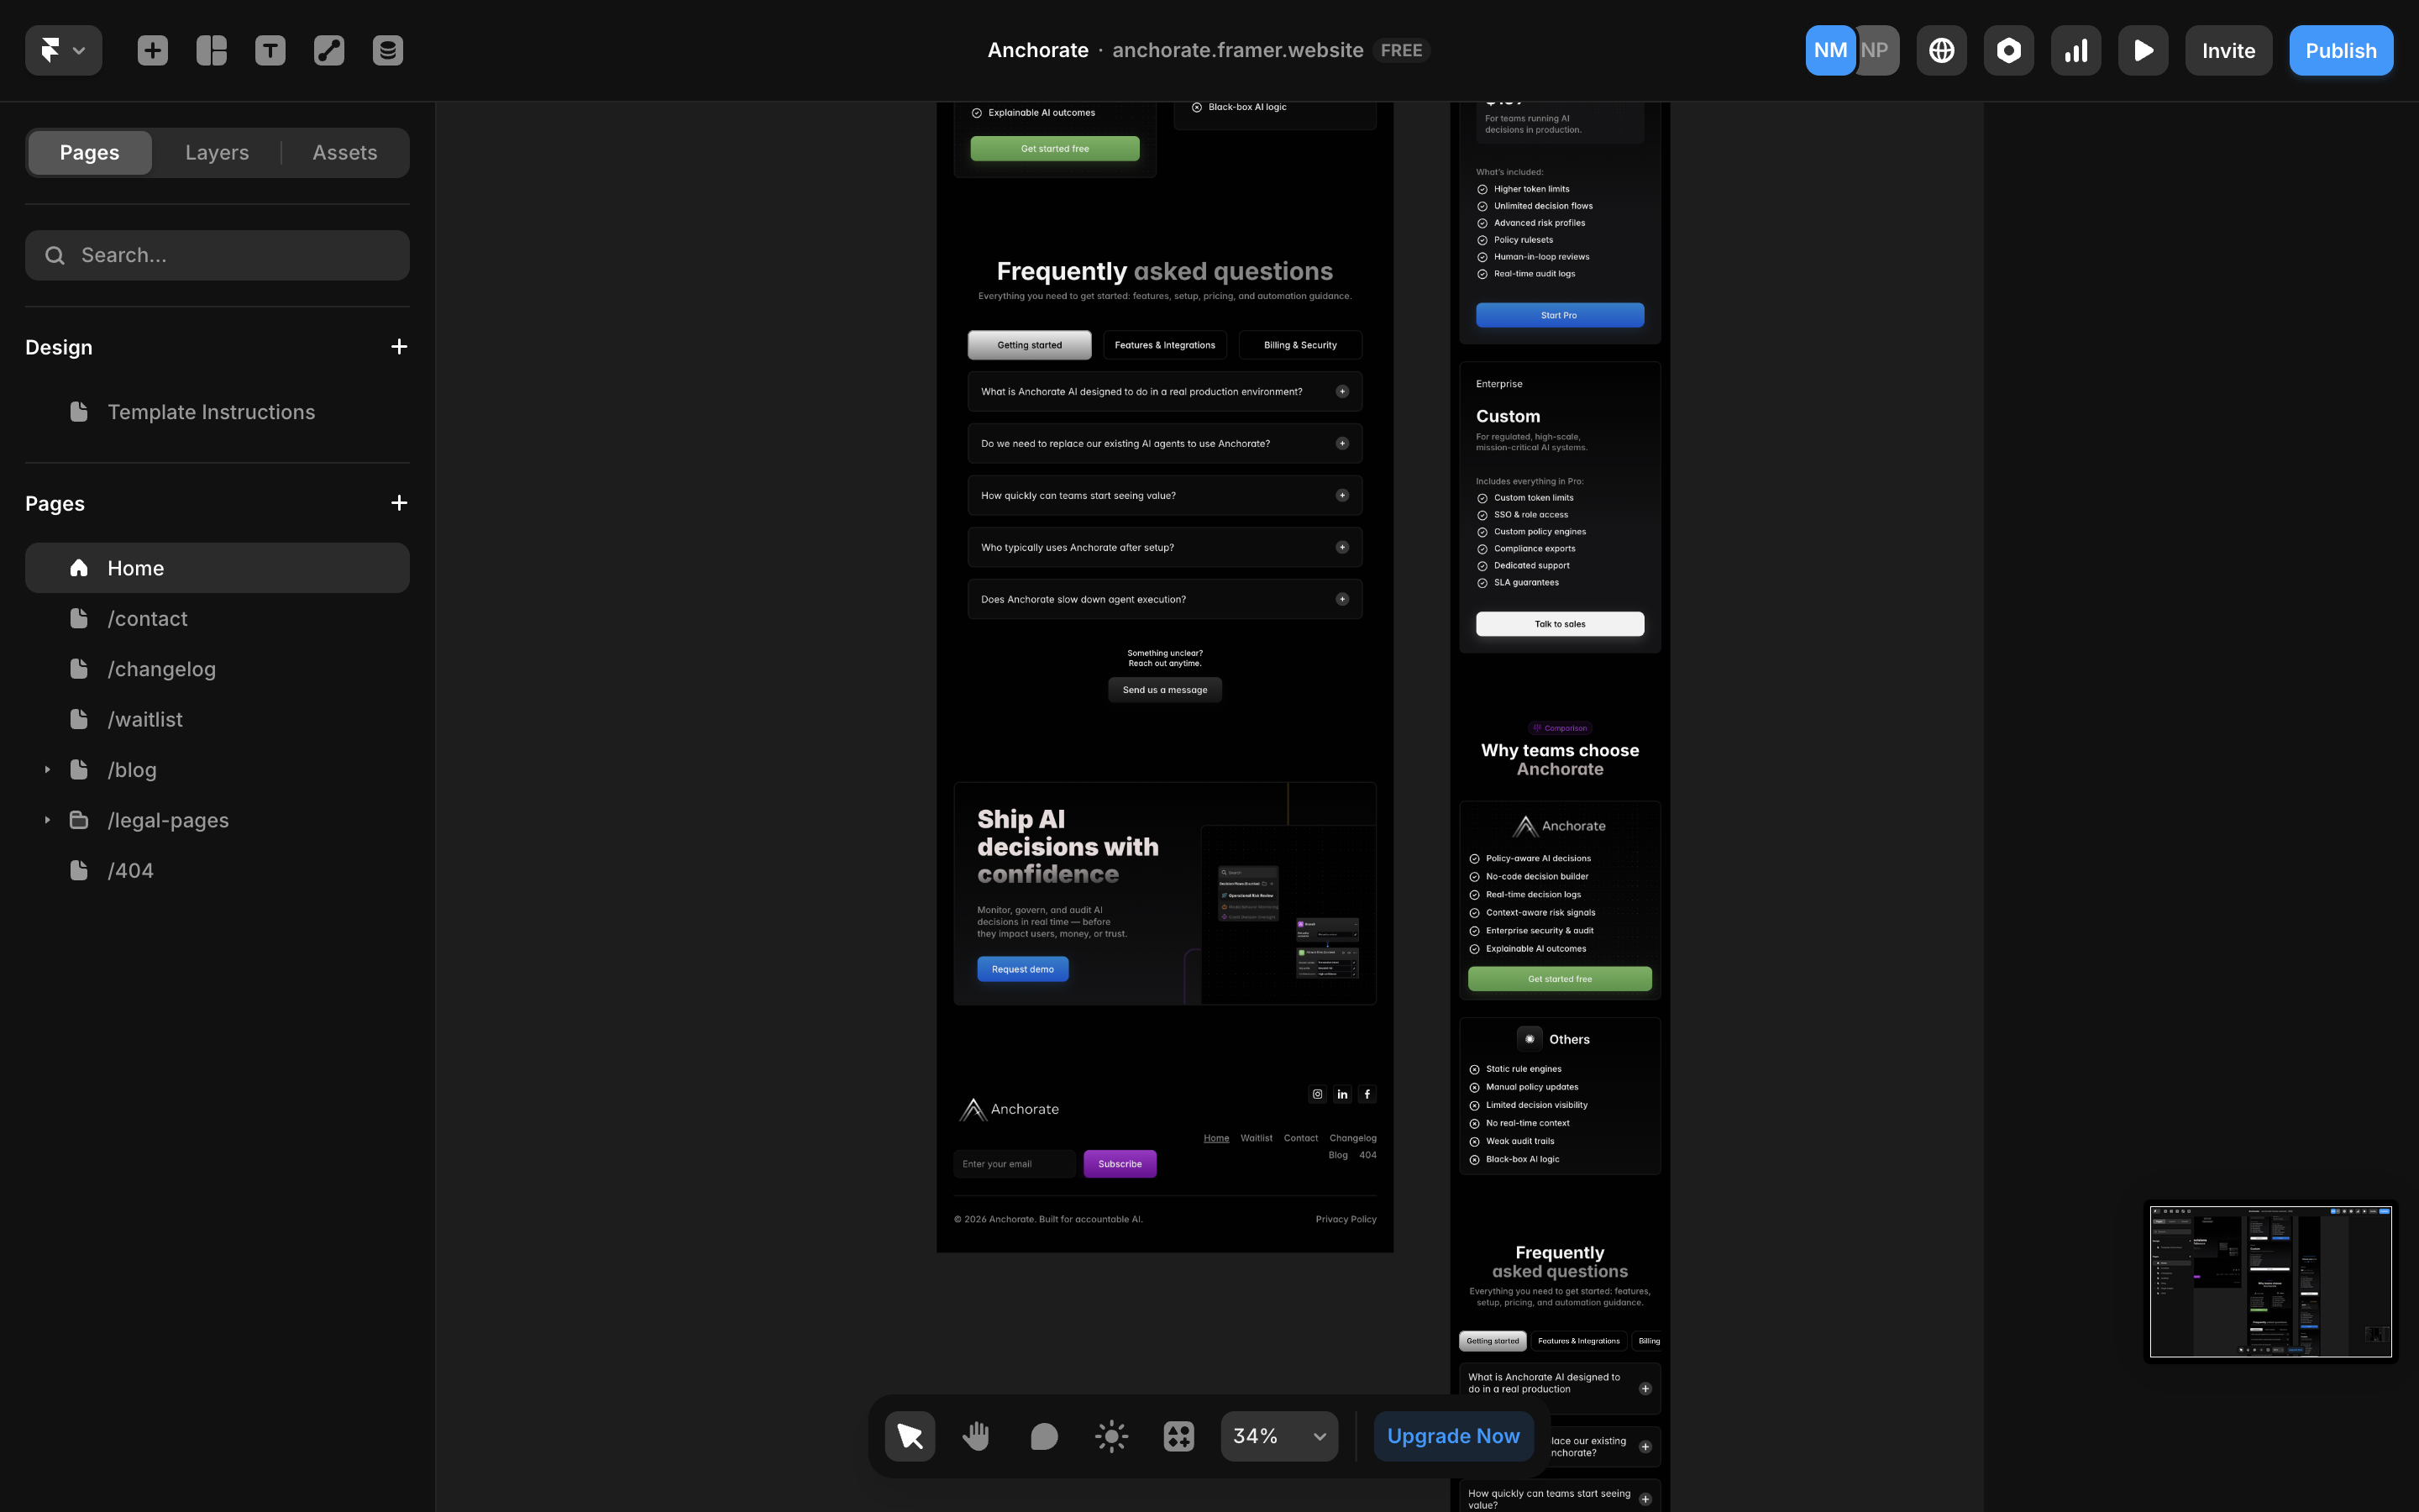Image resolution: width=2419 pixels, height=1512 pixels.
Task: Switch to the Assets tab
Action: point(345,152)
